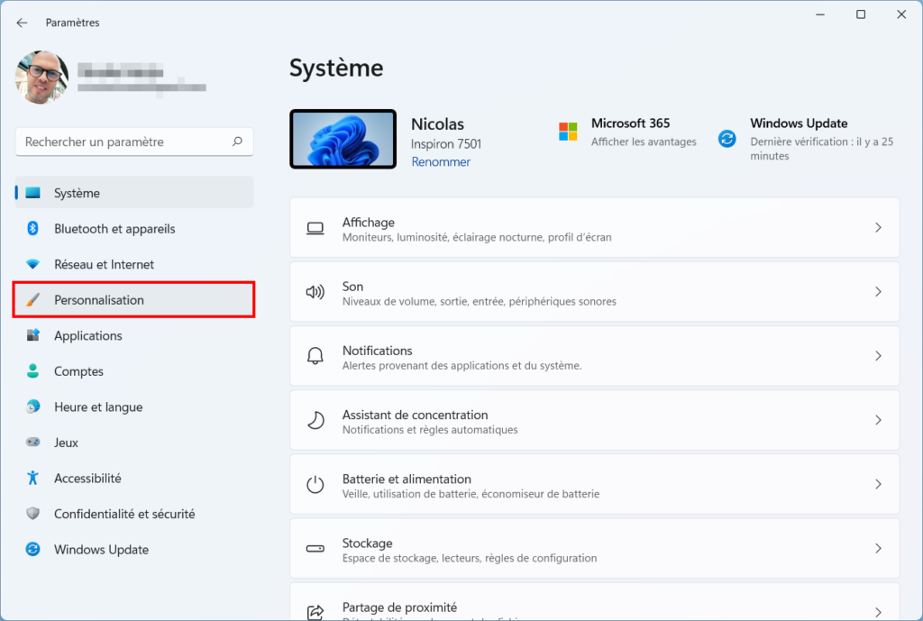
Task: Click the Personnalisation paintbrush icon
Action: (33, 300)
